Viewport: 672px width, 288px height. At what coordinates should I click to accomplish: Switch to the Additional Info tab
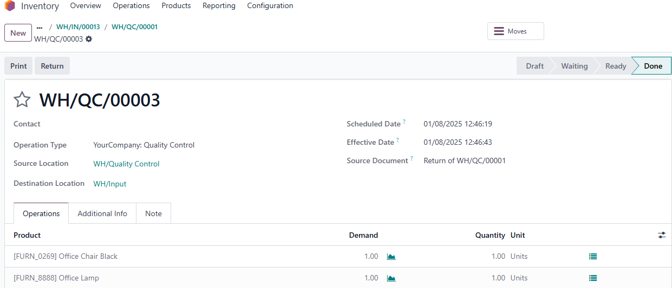(102, 213)
